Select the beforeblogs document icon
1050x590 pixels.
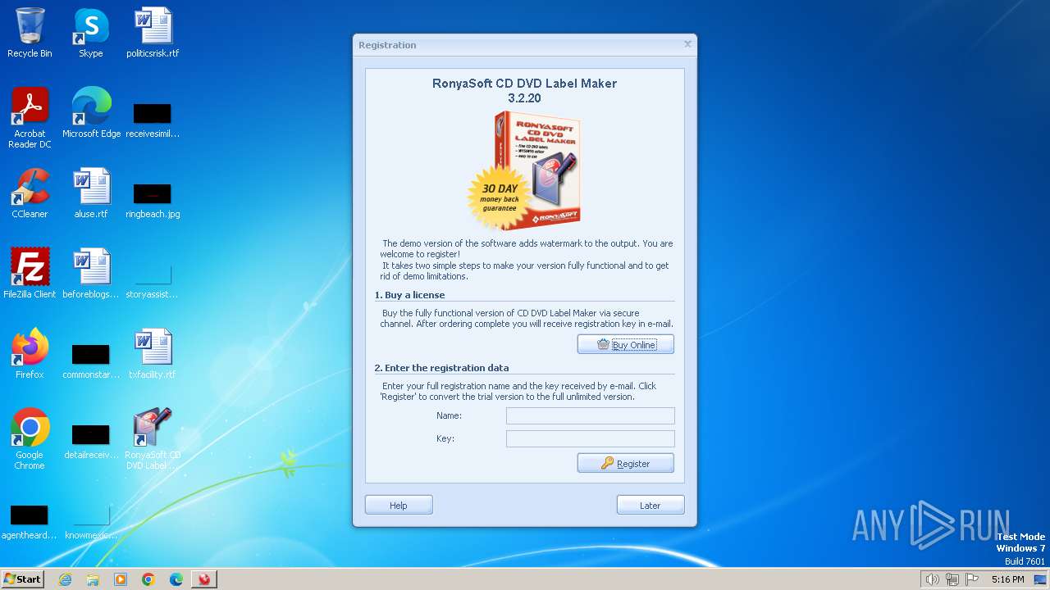pyautogui.click(x=91, y=274)
